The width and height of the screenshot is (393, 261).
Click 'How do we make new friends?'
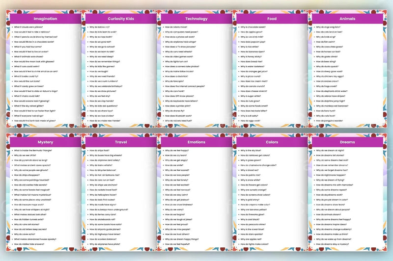tap(105, 121)
